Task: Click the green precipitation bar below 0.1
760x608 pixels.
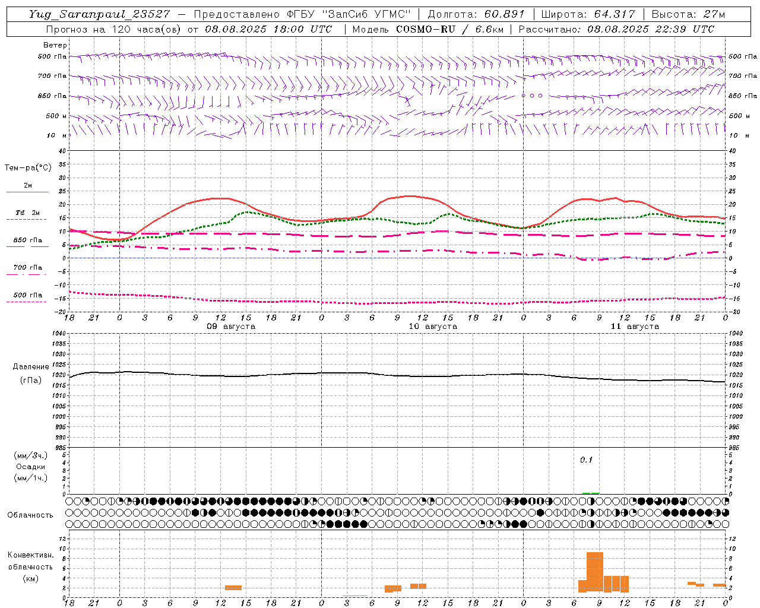Action: (x=591, y=493)
